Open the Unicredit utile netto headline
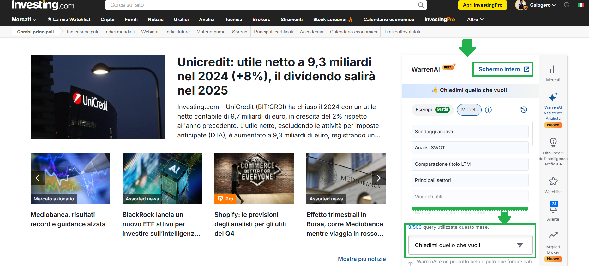Screen dimensions: 589x266 (276, 76)
